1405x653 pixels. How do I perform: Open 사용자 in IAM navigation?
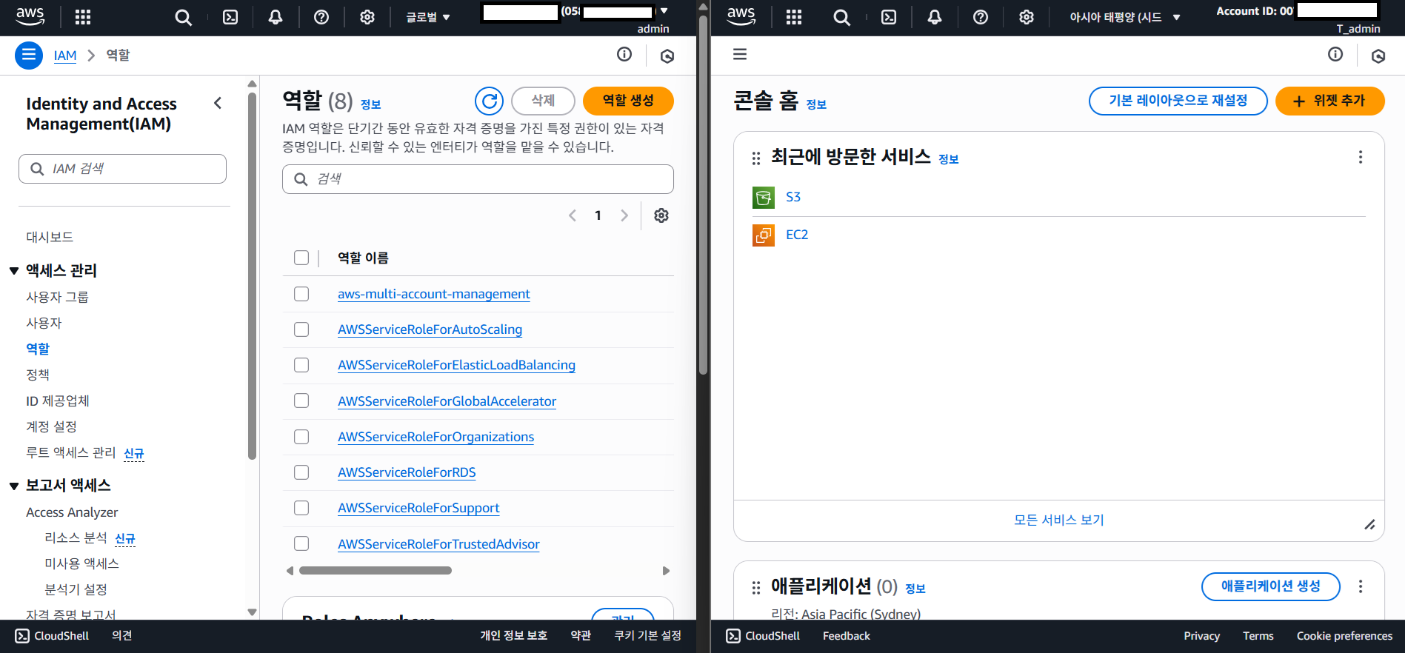point(44,323)
